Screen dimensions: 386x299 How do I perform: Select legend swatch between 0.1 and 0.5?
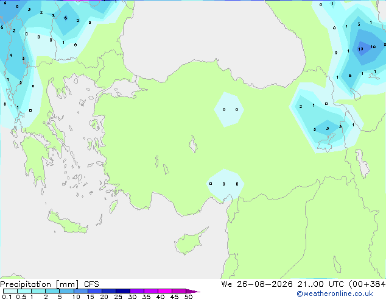click(x=10, y=291)
